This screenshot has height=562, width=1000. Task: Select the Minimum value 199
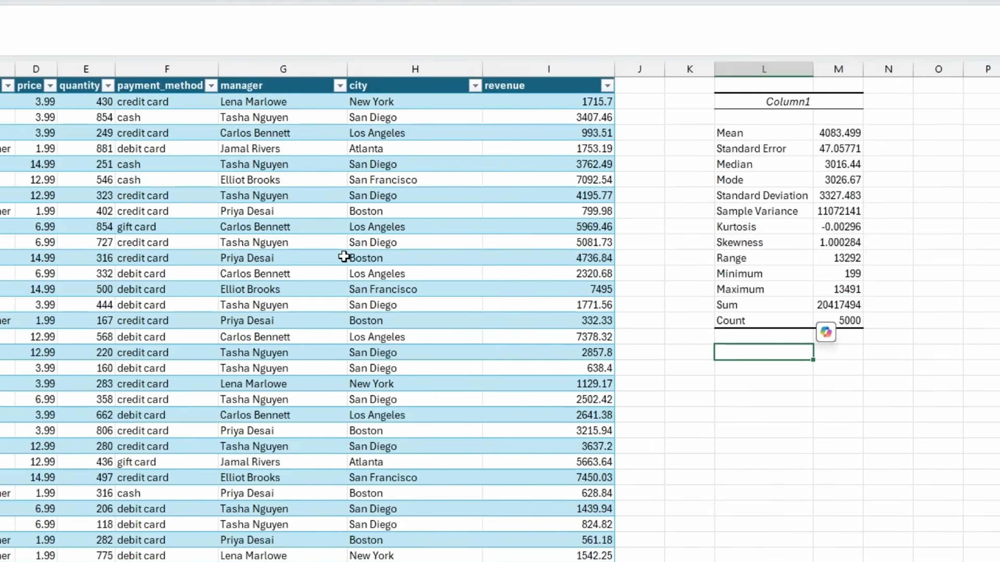click(x=838, y=273)
